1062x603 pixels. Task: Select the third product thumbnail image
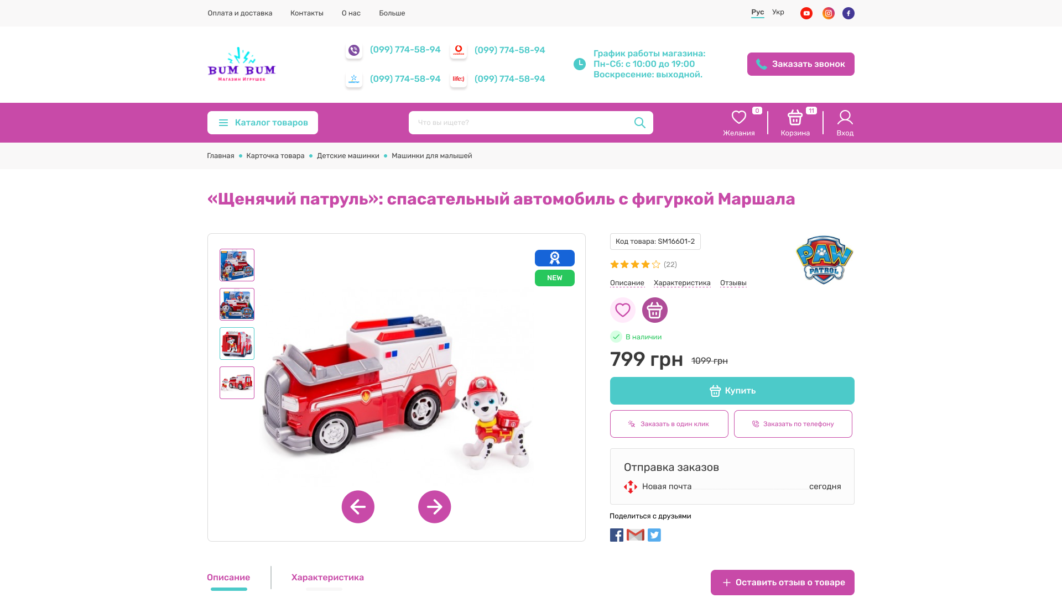(x=237, y=343)
